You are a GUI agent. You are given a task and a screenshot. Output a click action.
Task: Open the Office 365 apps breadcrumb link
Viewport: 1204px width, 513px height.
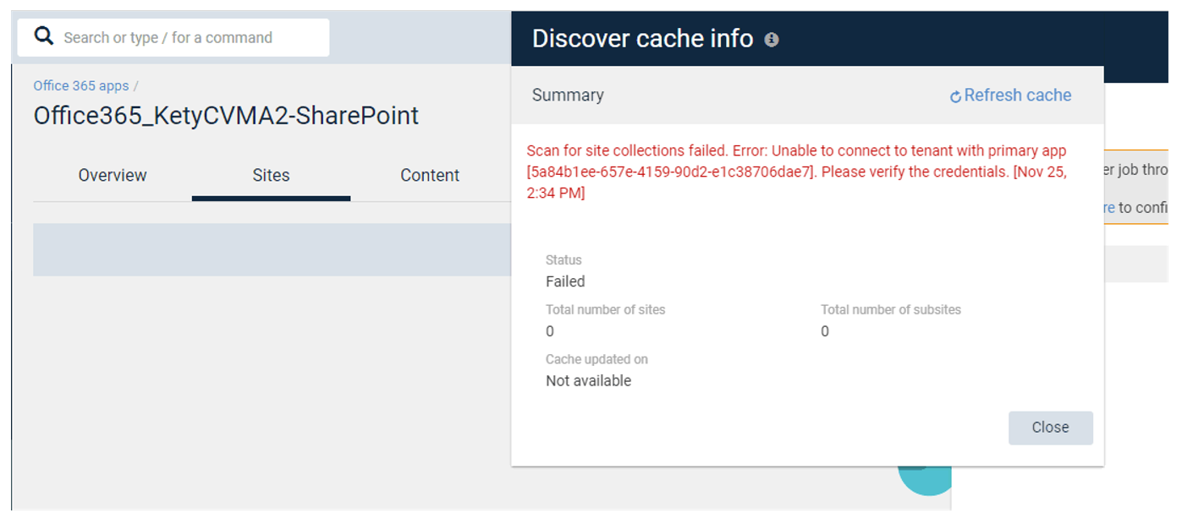click(x=81, y=85)
